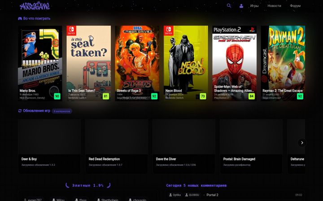This screenshot has height=201, width=323.
Task: Click Сегодня 5 новых комментариев heading
Action: pos(196,185)
